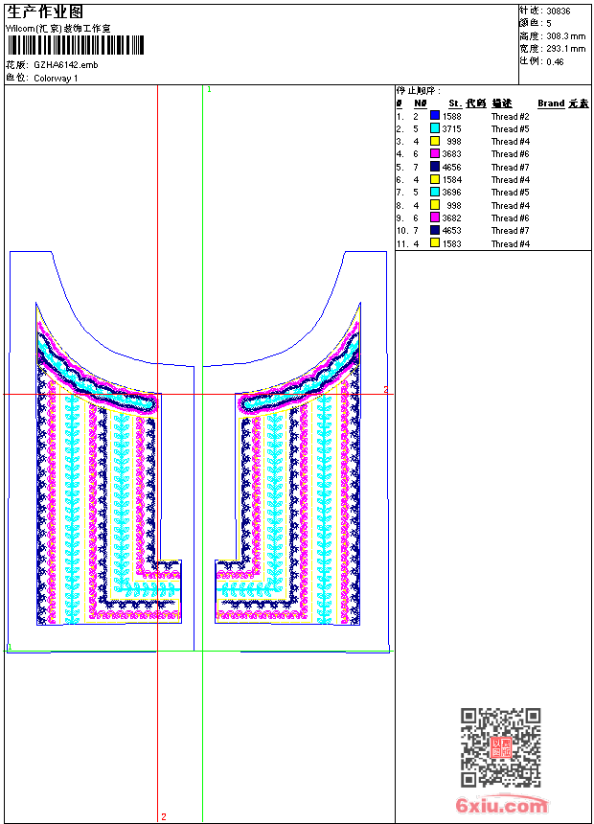Select stitch count value 3696
The image size is (594, 824).
(451, 193)
